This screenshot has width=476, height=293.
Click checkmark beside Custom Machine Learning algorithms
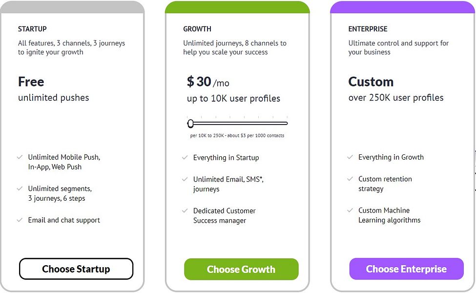[x=350, y=210]
